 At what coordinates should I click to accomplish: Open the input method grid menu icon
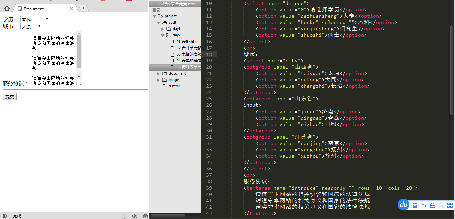click(x=450, y=205)
